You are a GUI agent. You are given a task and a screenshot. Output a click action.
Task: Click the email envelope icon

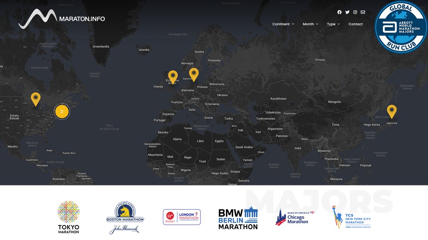[x=363, y=12]
